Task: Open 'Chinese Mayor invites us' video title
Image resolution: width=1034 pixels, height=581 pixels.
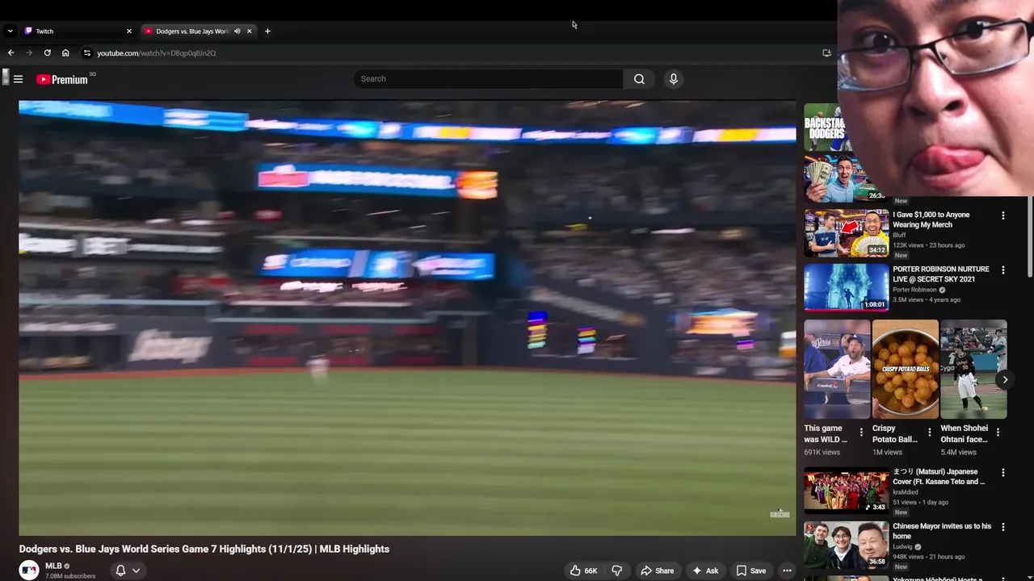Action: click(942, 531)
